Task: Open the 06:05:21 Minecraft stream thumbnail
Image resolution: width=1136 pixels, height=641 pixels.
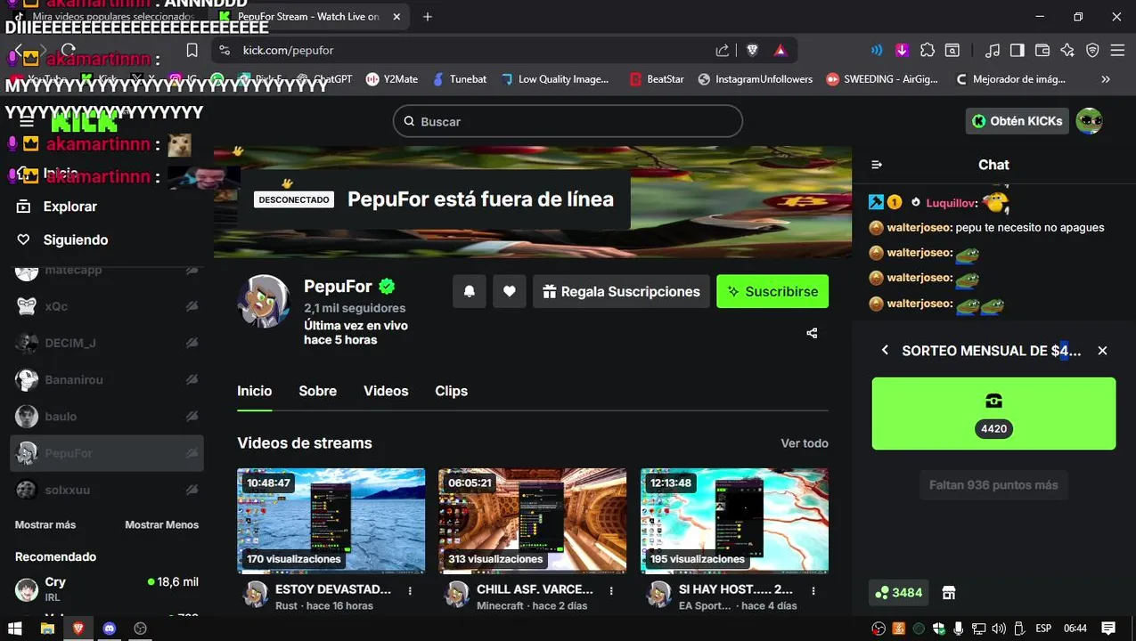Action: (532, 521)
